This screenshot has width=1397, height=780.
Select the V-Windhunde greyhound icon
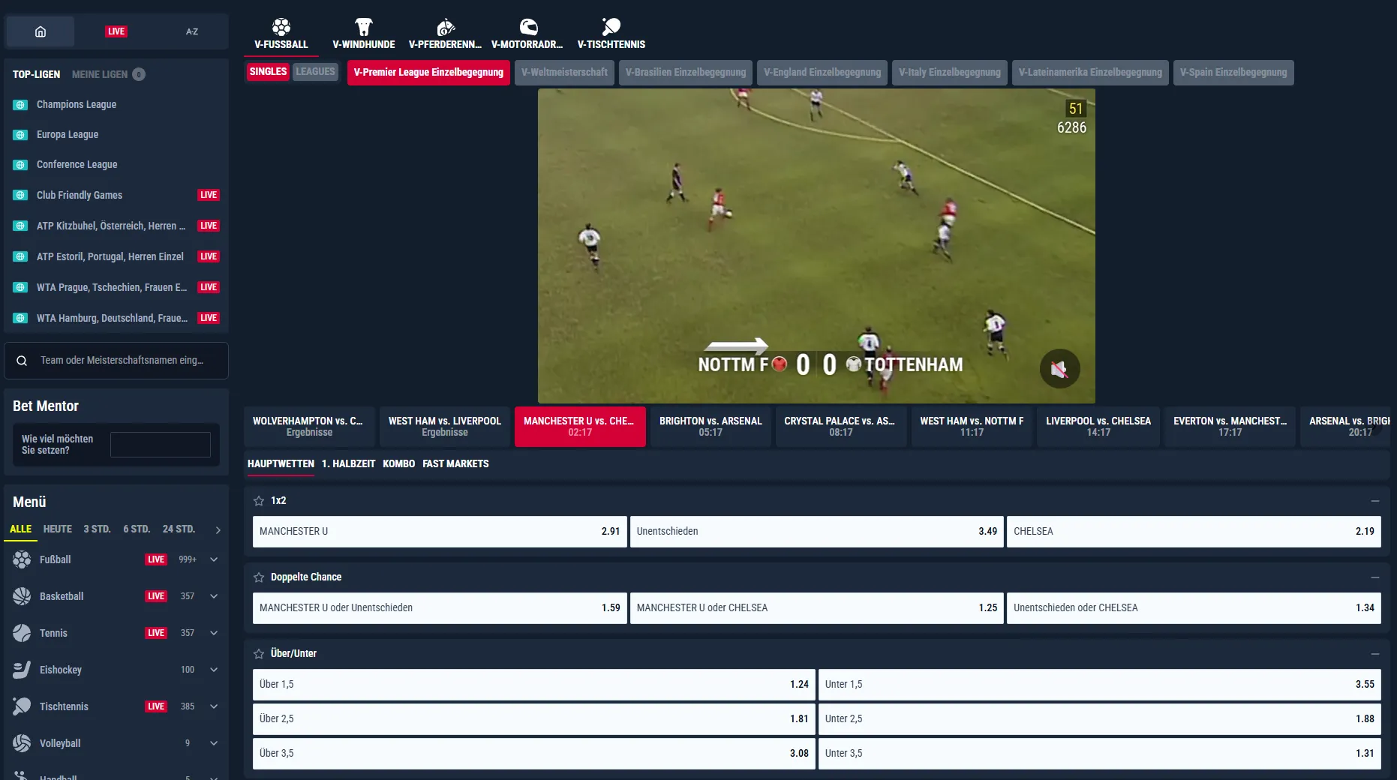point(364,28)
